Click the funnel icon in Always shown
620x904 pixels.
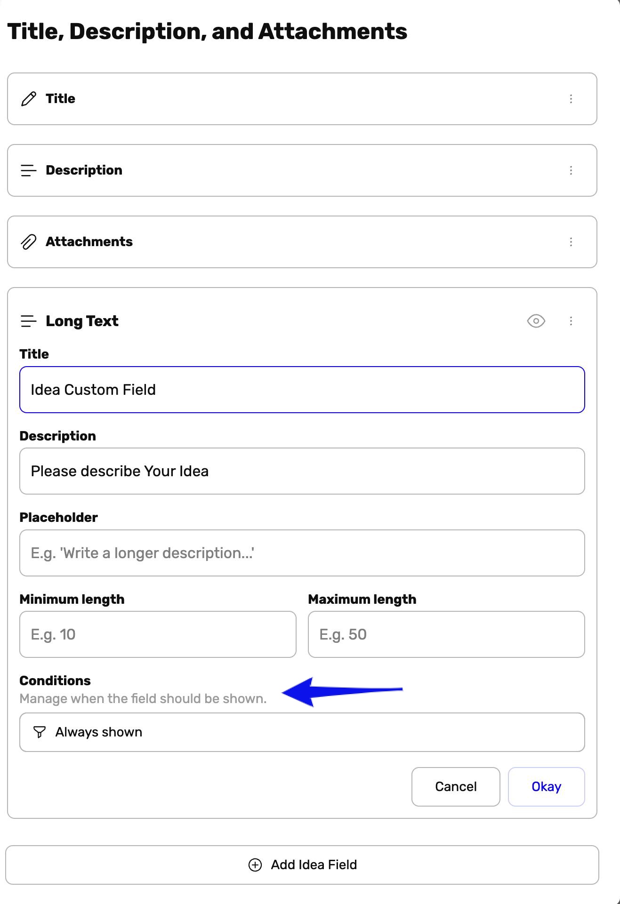(40, 732)
